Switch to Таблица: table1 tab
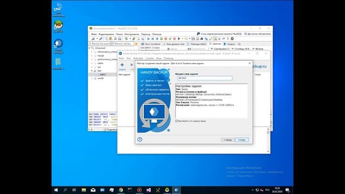Image resolution: width=345 pixels, height=194 pixels. (196, 44)
